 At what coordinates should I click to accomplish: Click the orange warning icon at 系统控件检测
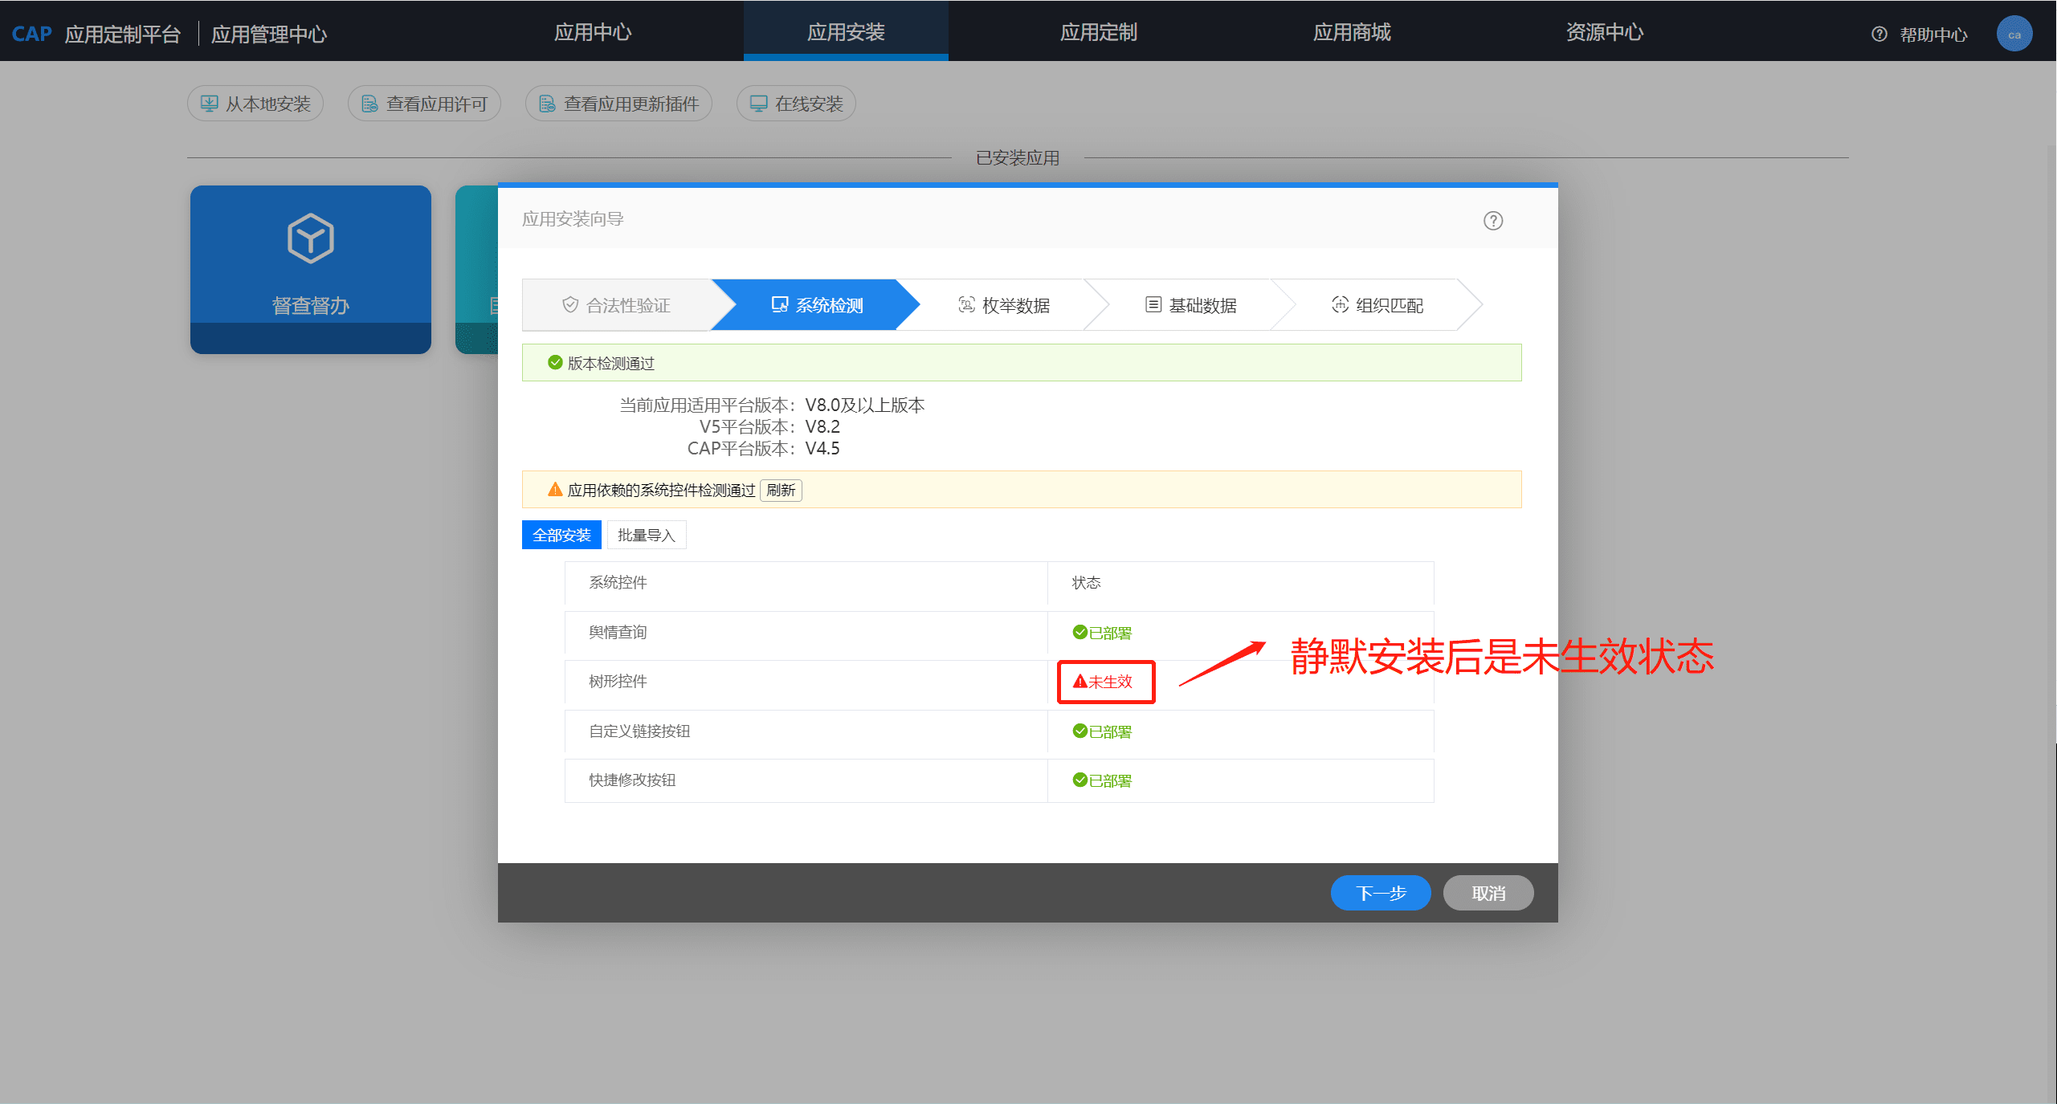click(x=555, y=490)
